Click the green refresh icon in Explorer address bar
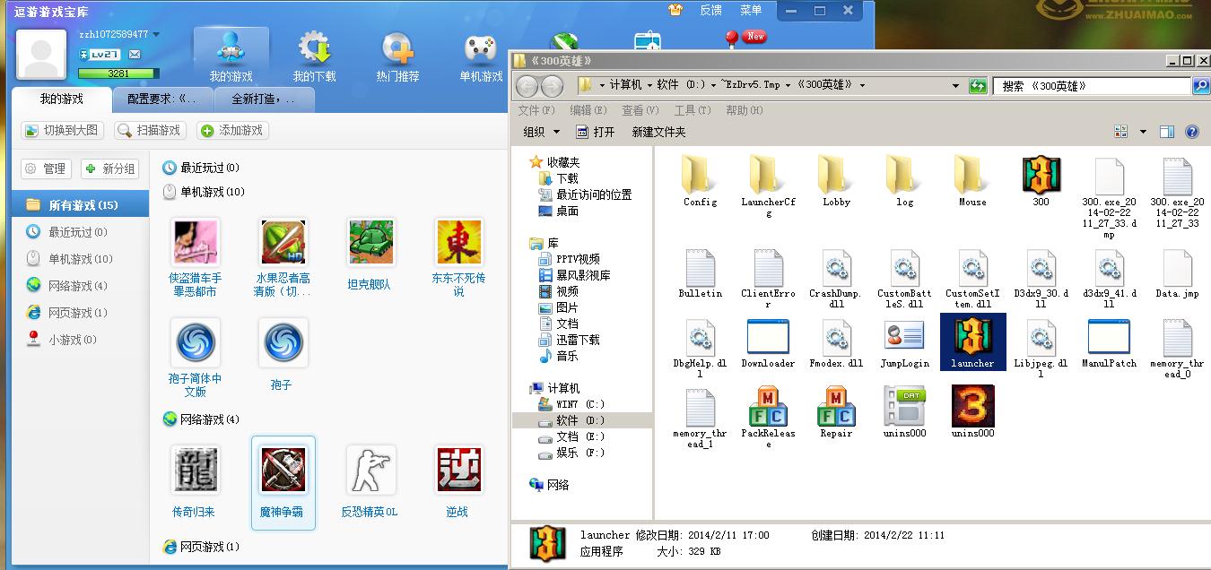Image resolution: width=1211 pixels, height=570 pixels. coord(978,86)
